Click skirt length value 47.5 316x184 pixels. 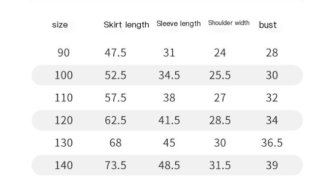[115, 53]
